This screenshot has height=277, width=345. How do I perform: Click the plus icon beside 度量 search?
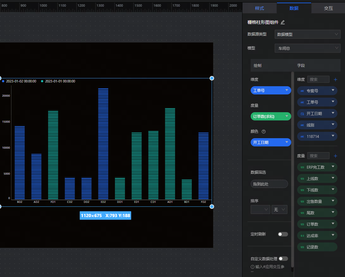pyautogui.click(x=336, y=156)
